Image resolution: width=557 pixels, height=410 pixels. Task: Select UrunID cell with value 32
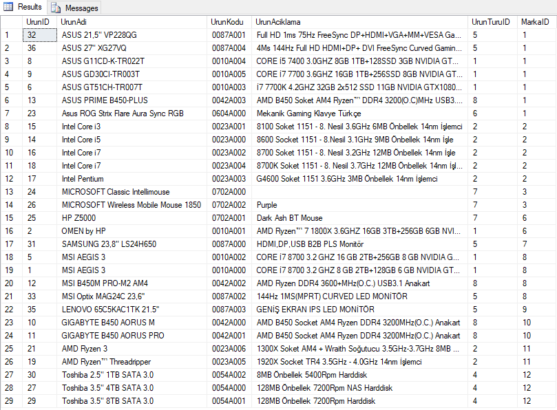click(39, 35)
